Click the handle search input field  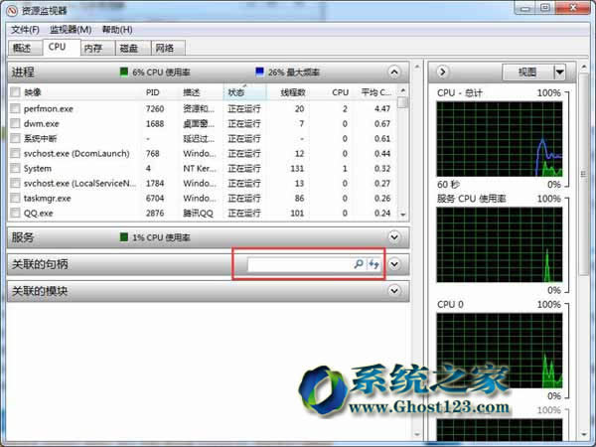pyautogui.click(x=300, y=264)
